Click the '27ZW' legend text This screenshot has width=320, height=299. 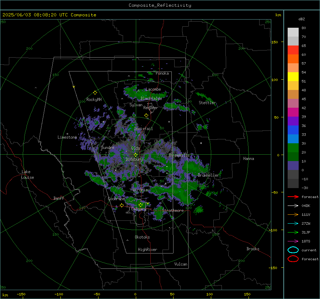click(x=306, y=224)
